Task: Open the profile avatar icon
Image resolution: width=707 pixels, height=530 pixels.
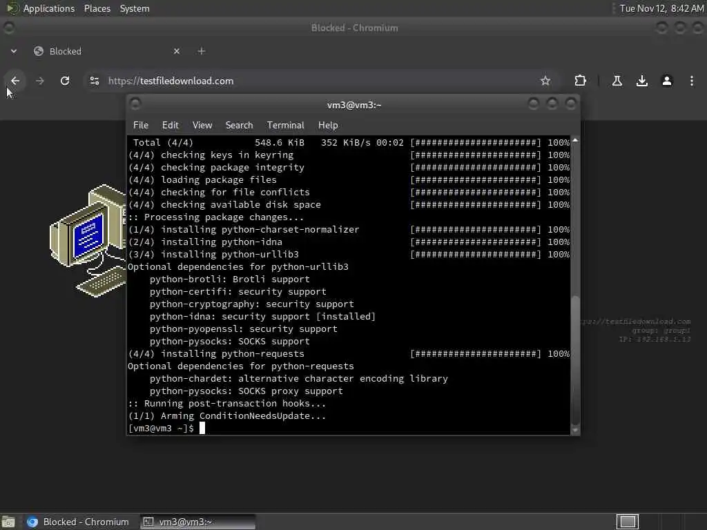Action: pyautogui.click(x=667, y=81)
